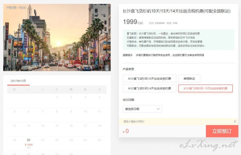Switch to the 2017年11月 calendar tab
The width and height of the screenshot is (241, 155).
pos(18,81)
